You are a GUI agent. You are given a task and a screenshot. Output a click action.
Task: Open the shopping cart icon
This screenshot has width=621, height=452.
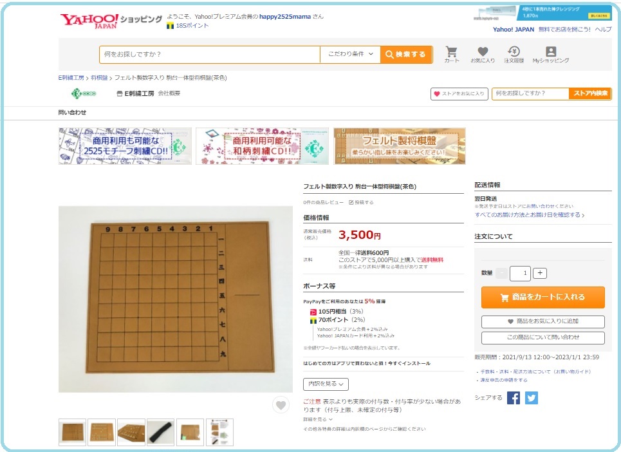[452, 54]
